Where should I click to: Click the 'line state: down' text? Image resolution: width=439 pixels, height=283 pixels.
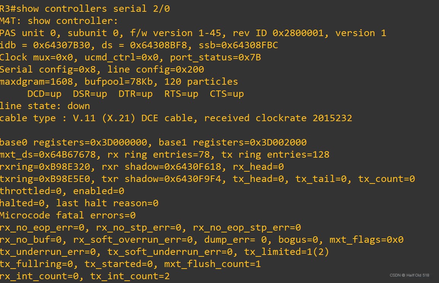(45, 106)
